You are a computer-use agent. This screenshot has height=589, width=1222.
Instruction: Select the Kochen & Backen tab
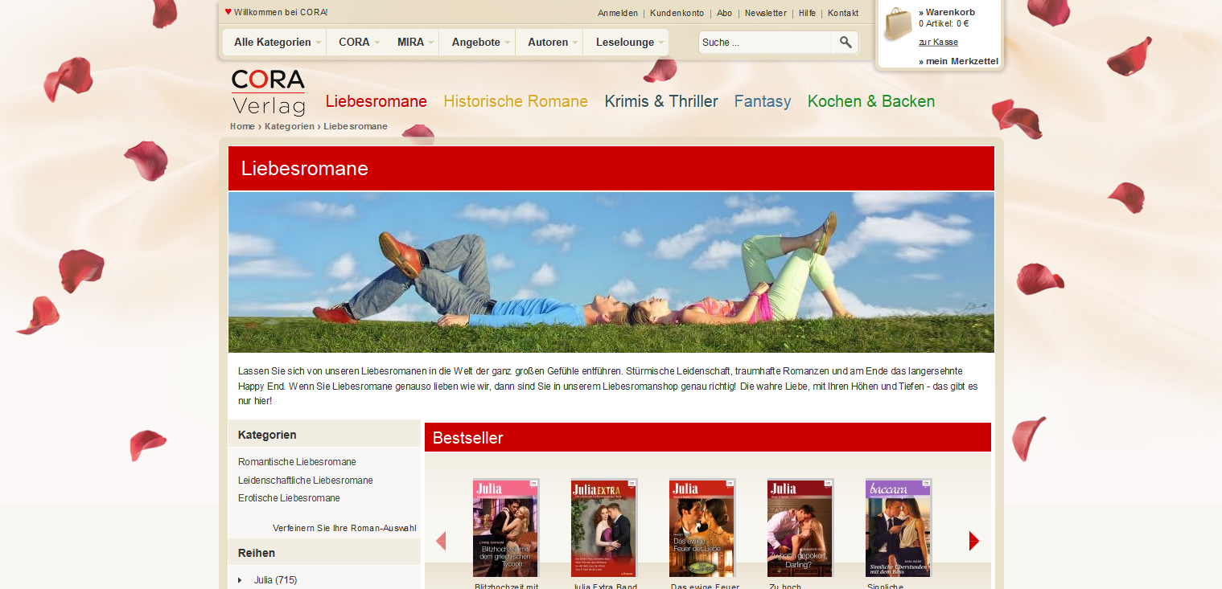(x=871, y=101)
